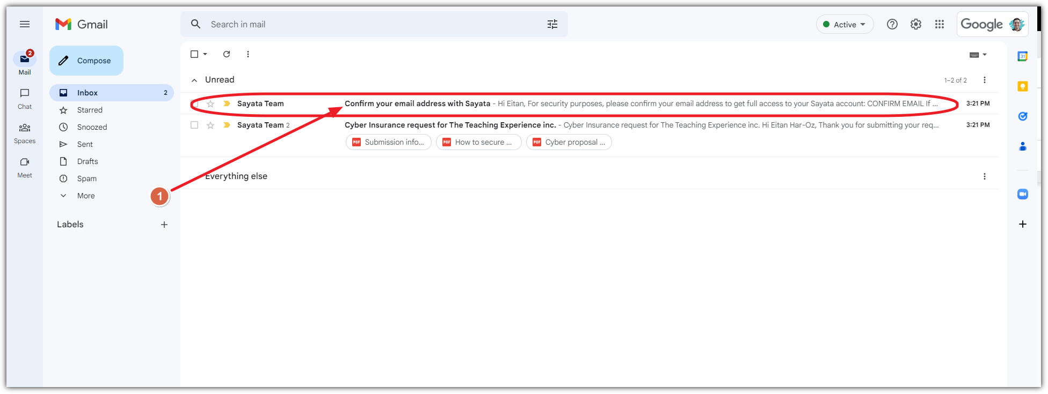This screenshot has width=1048, height=394.
Task: Open the Support help icon
Action: (x=892, y=24)
